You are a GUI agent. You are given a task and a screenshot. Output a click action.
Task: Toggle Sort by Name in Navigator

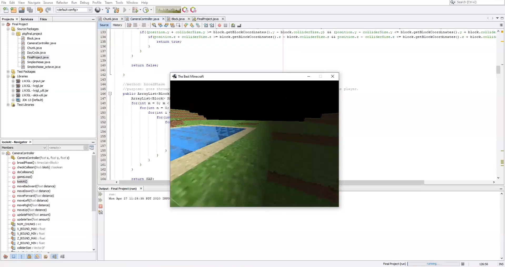(54, 256)
